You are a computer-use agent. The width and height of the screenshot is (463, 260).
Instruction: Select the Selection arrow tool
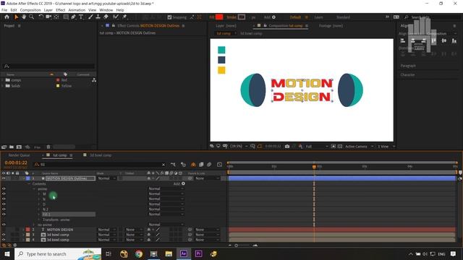(16, 17)
